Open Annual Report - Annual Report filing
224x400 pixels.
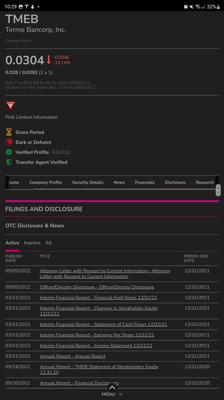point(73,356)
